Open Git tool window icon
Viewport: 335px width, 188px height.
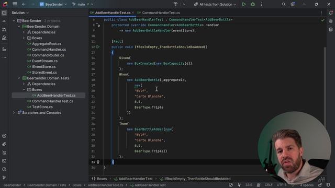4,178
